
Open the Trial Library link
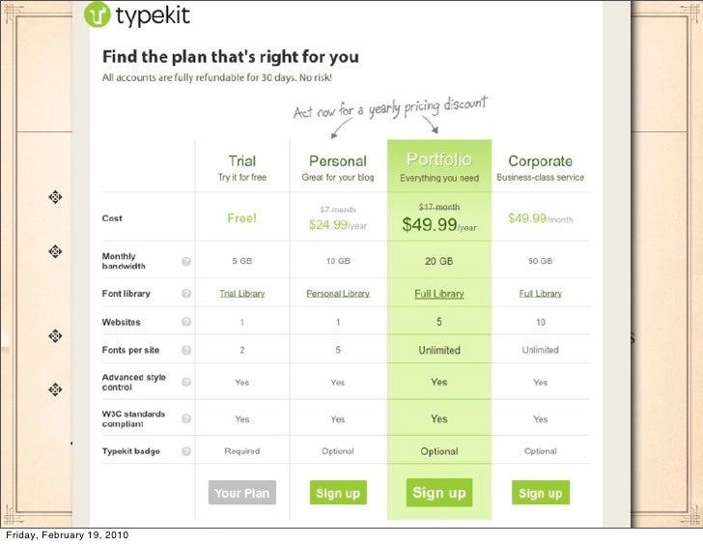coord(242,294)
